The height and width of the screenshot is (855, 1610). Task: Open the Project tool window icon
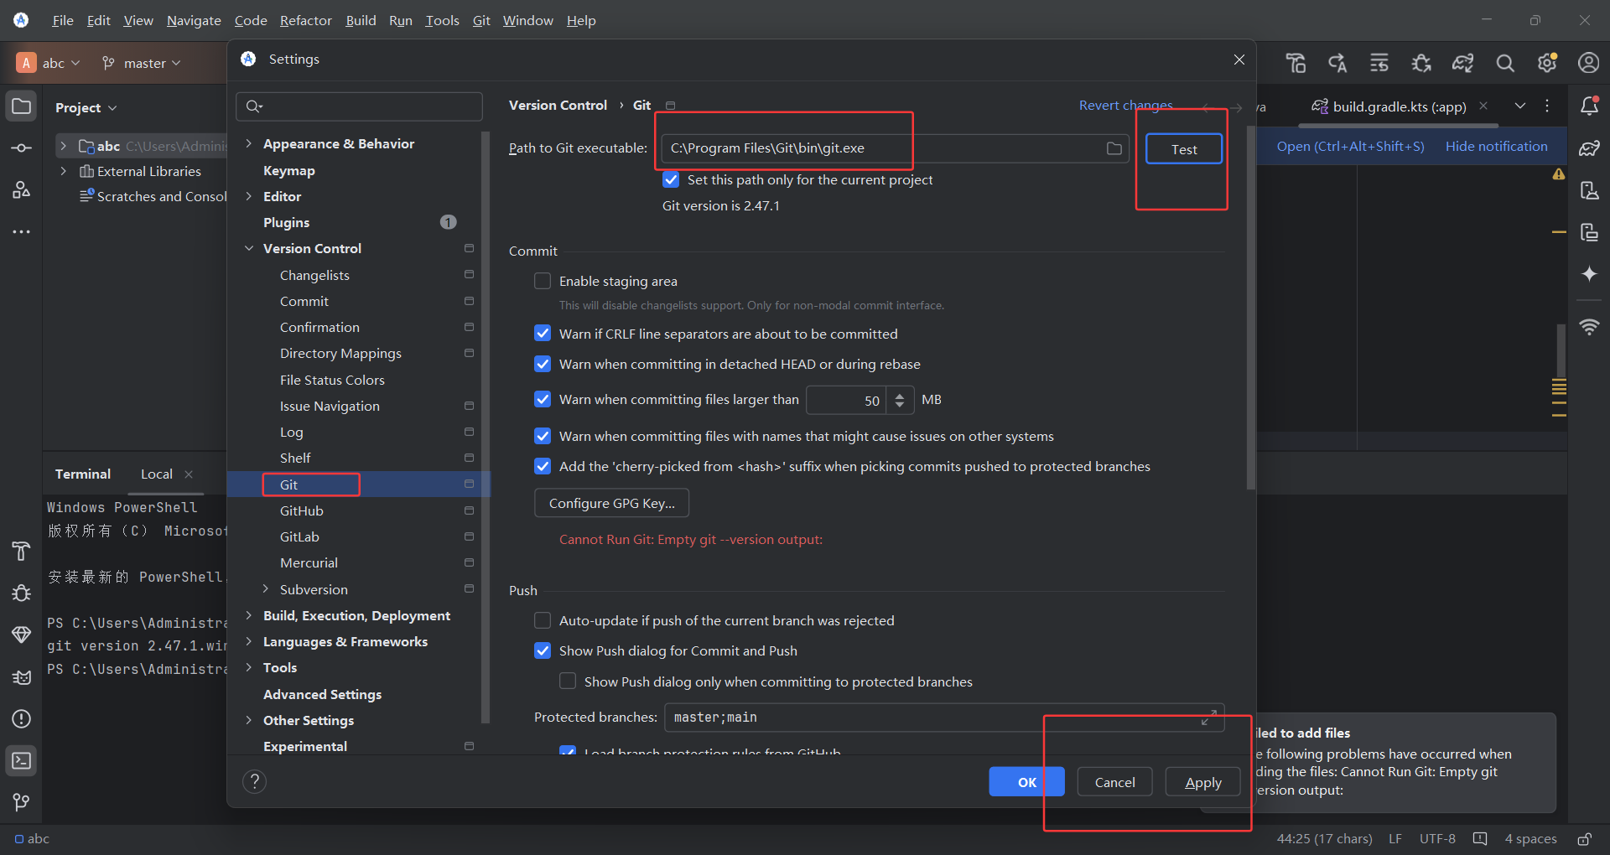22,106
